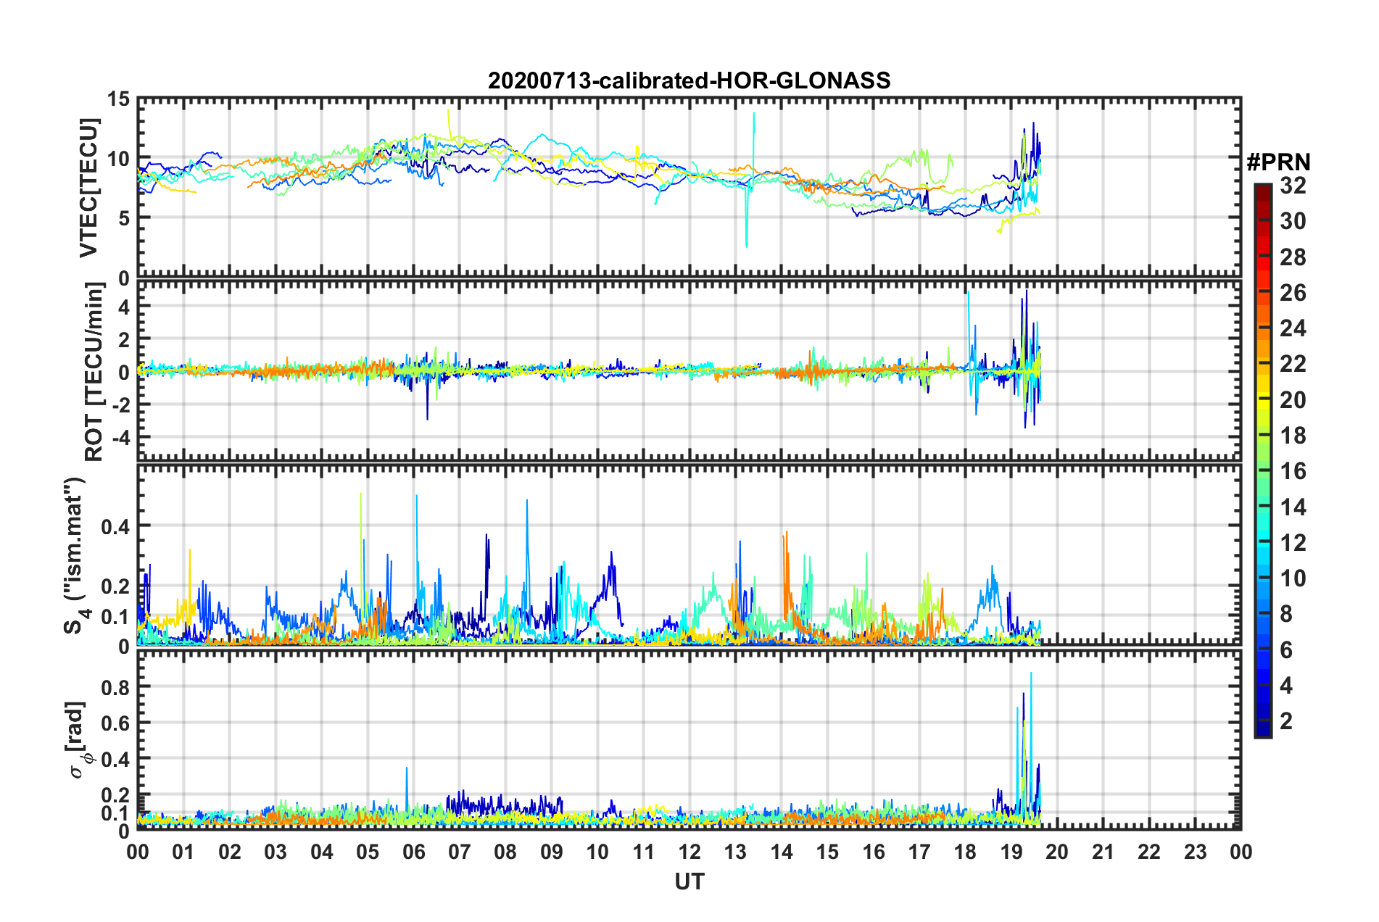Screen dimensions: 1379x922
Task: Select colorbar tick label 30
Action: pyautogui.click(x=1293, y=221)
